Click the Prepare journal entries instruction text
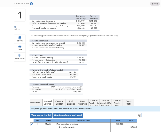 click(62, 109)
